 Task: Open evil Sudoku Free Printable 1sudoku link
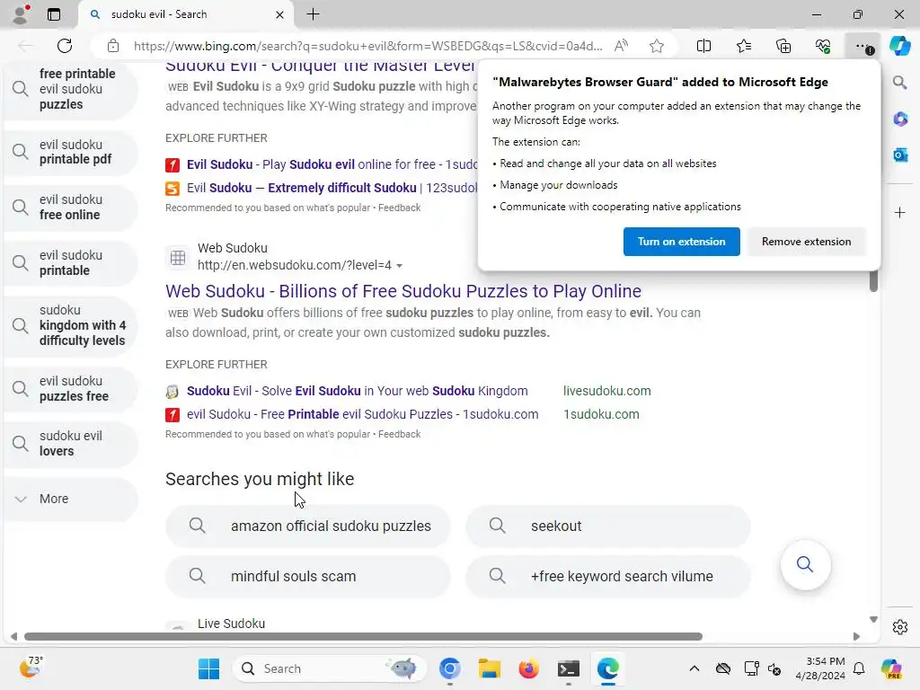(363, 414)
